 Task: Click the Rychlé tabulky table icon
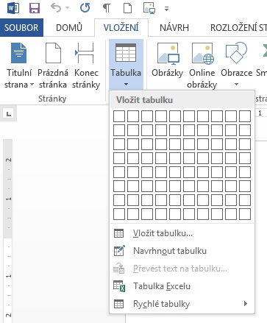tap(119, 304)
